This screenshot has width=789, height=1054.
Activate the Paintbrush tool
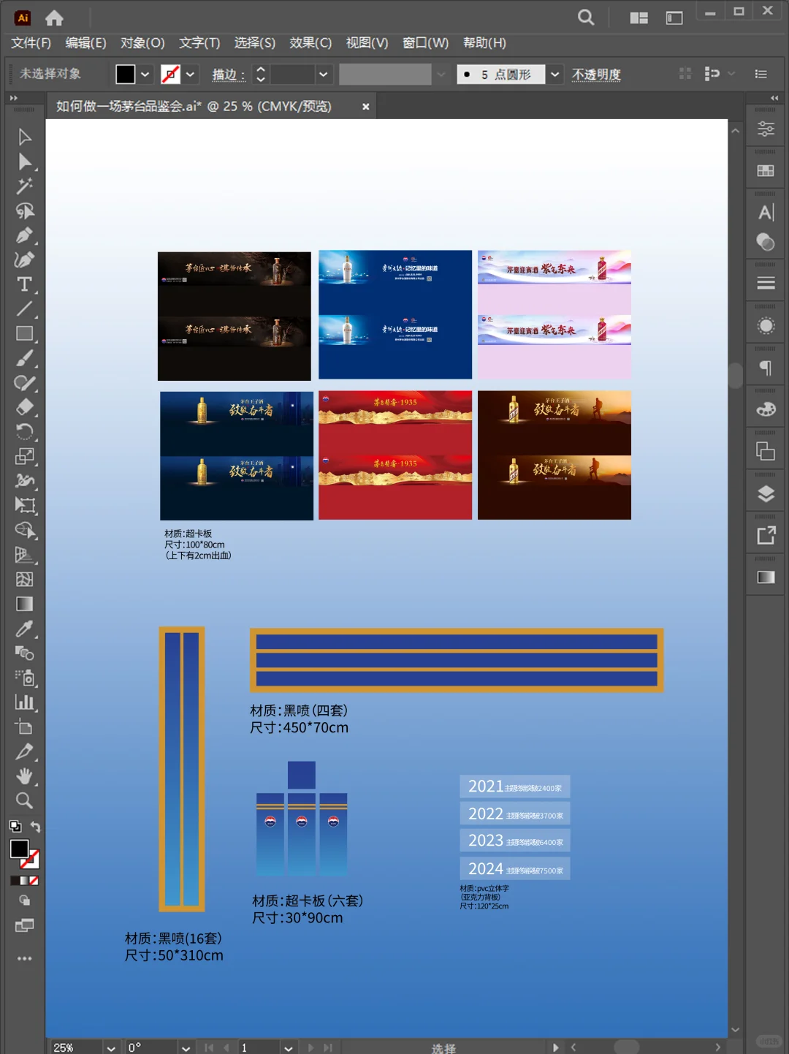25,358
